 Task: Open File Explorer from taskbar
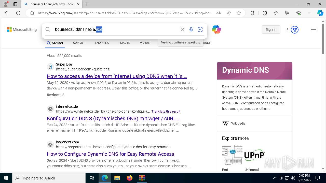click(x=117, y=178)
